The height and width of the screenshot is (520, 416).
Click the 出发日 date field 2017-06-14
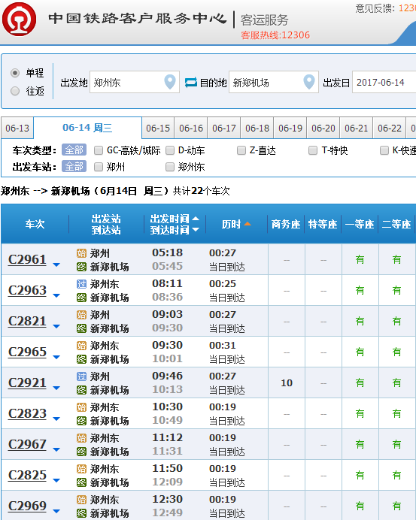pos(384,82)
